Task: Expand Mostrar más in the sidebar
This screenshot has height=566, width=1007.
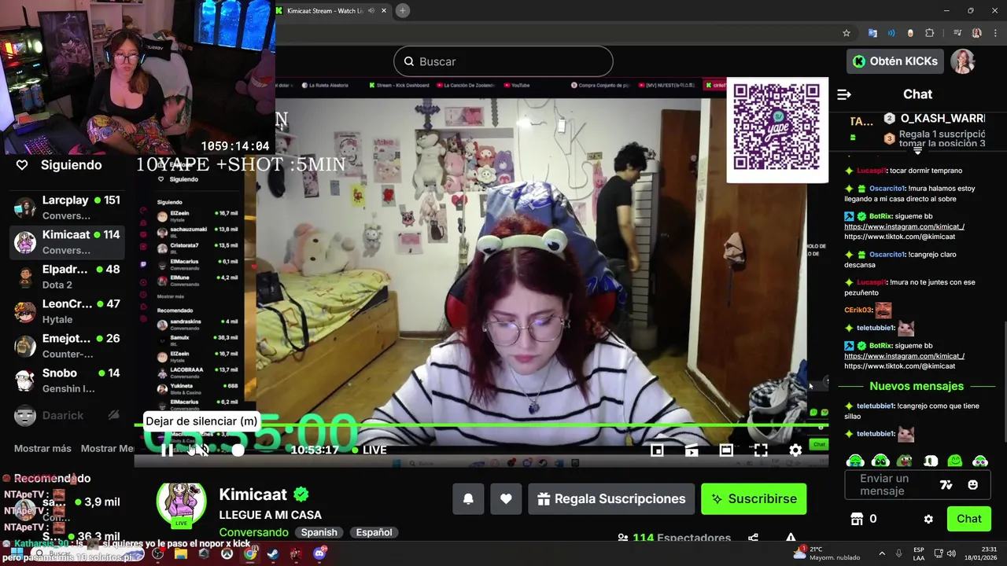Action: tap(42, 448)
